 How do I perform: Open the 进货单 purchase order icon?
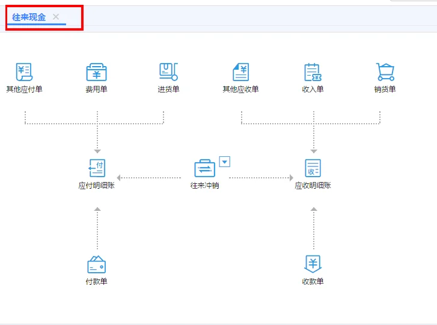[168, 72]
